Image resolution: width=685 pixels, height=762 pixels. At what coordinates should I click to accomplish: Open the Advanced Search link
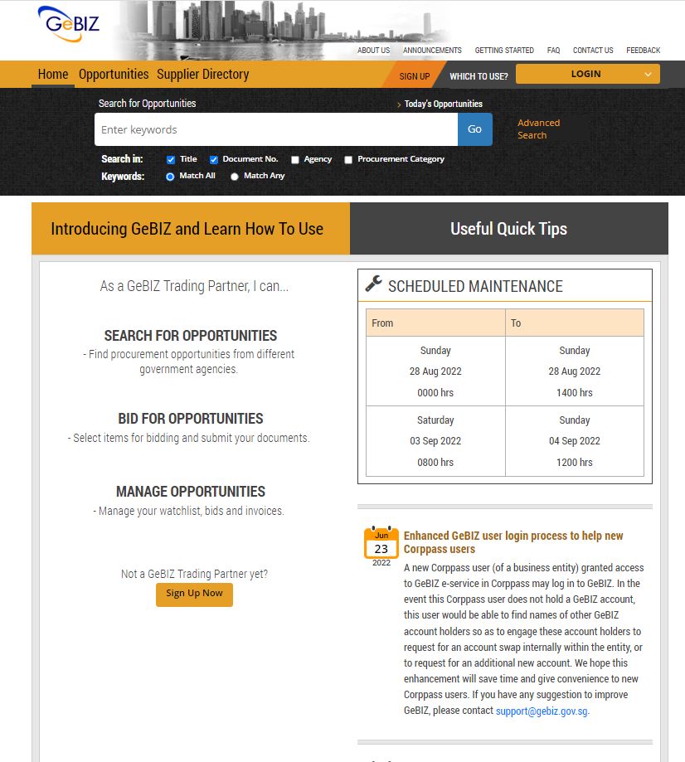coord(539,129)
